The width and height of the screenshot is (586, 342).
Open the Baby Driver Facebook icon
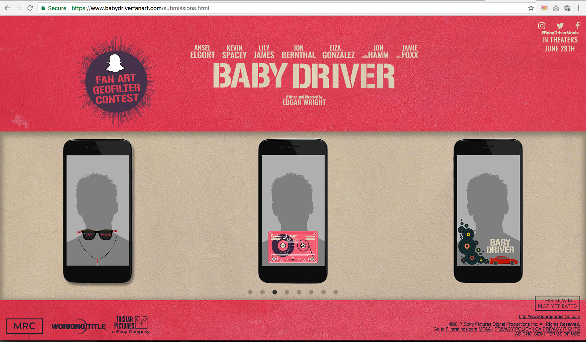577,26
